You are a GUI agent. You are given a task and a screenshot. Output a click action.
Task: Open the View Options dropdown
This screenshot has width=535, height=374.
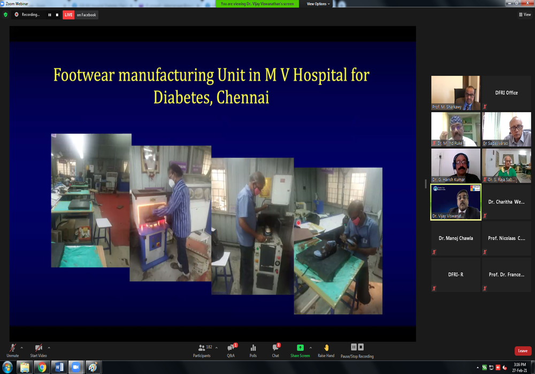click(x=318, y=4)
